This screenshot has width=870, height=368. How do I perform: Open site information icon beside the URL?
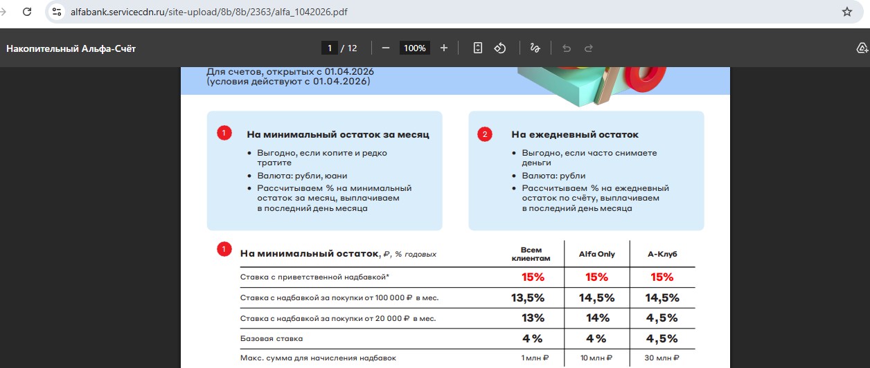57,12
